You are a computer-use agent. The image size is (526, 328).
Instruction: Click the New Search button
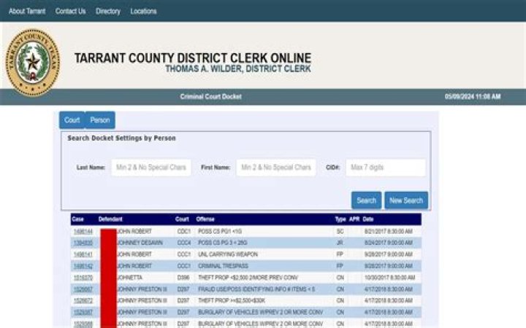point(406,200)
